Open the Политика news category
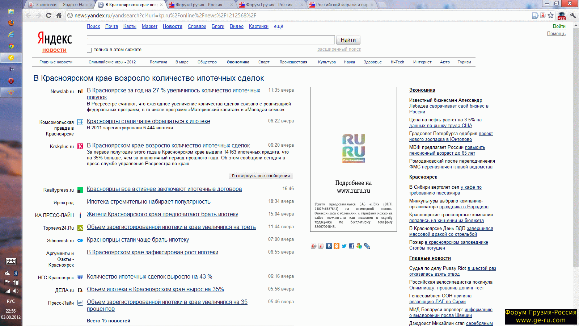This screenshot has width=579, height=326. tap(159, 62)
